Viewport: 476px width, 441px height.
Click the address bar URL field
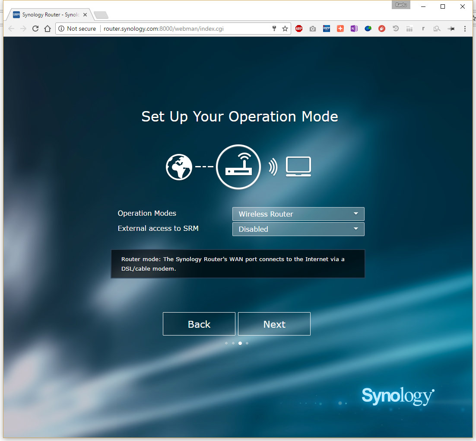point(181,29)
